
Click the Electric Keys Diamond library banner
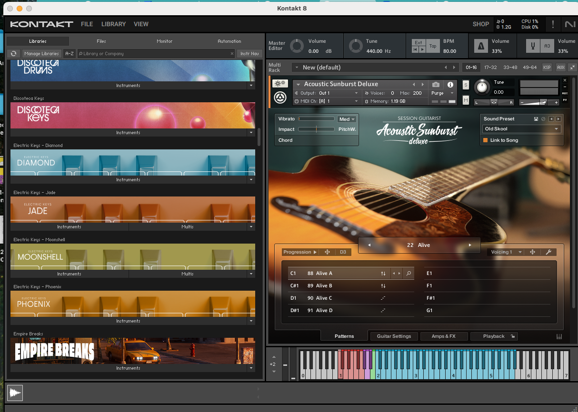[133, 163]
